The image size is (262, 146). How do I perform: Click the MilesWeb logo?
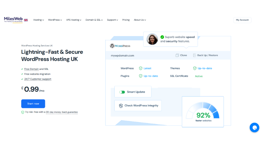coord(13,20)
